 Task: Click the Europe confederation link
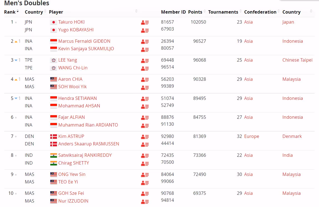(x=251, y=137)
